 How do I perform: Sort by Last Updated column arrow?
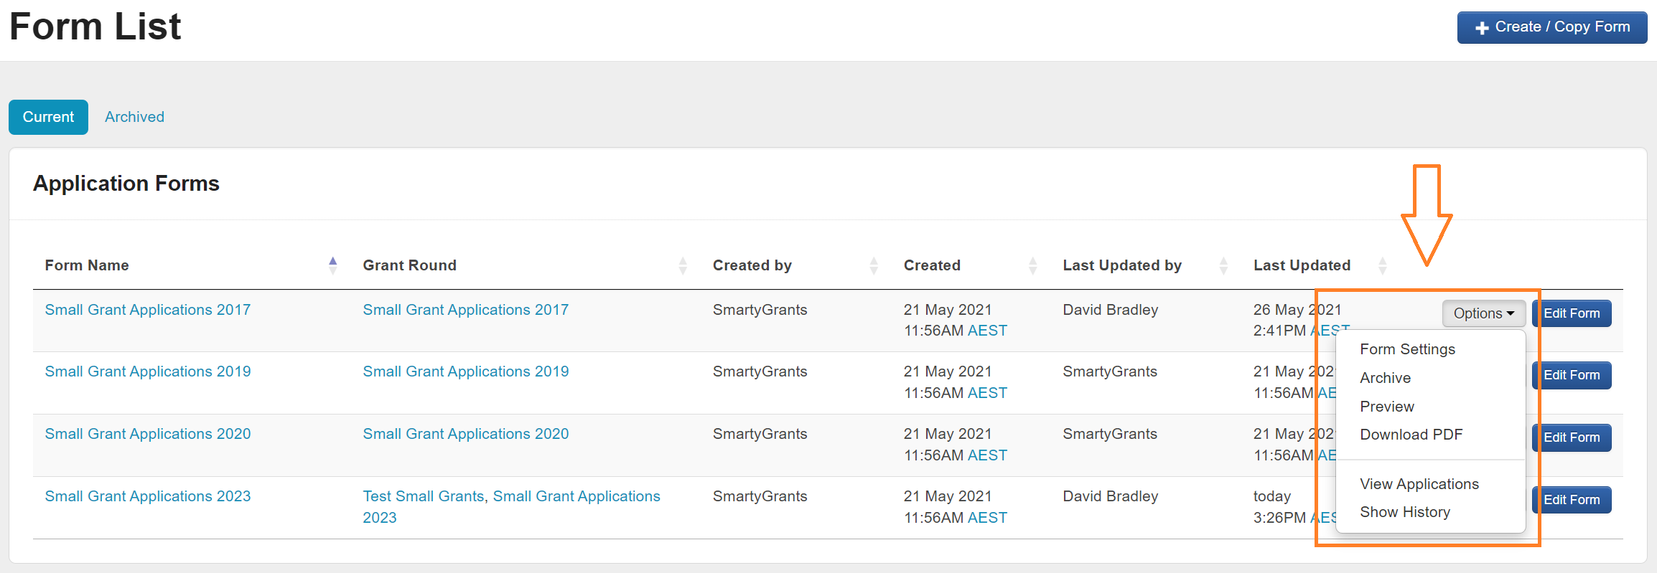coord(1382,265)
